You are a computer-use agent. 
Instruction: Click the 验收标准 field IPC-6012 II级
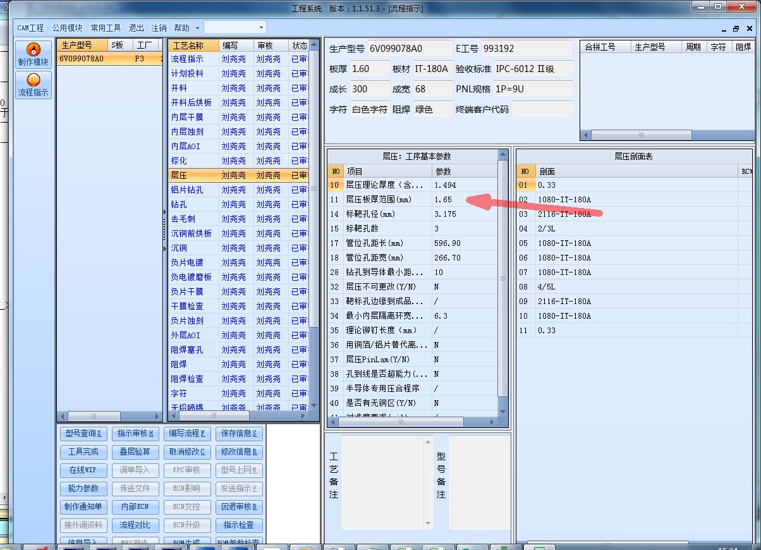533,69
